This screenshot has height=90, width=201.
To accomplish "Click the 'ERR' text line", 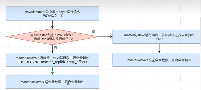I will (x=159, y=39).
